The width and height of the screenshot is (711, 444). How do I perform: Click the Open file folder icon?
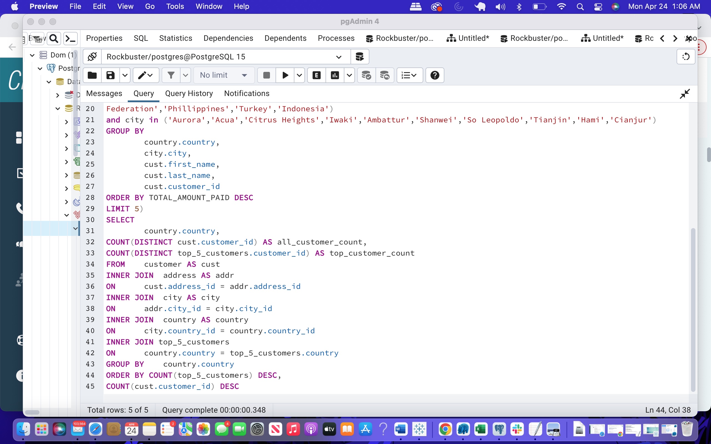92,75
